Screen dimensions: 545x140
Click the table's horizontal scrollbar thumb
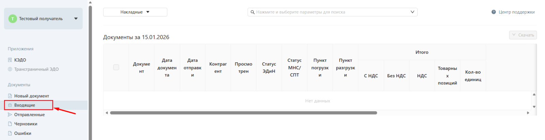click(243, 113)
